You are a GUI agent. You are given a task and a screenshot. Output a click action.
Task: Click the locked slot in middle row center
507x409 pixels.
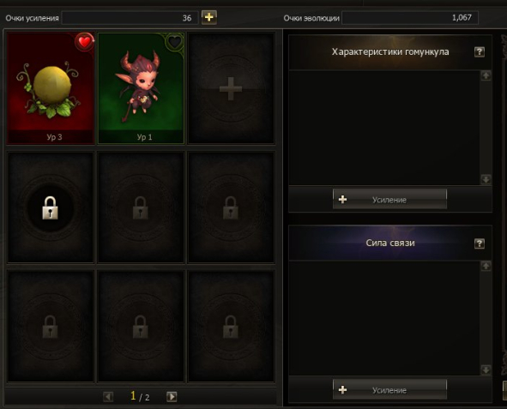(x=141, y=208)
